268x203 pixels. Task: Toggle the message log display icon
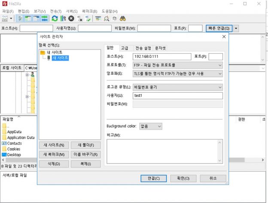pos(20,18)
